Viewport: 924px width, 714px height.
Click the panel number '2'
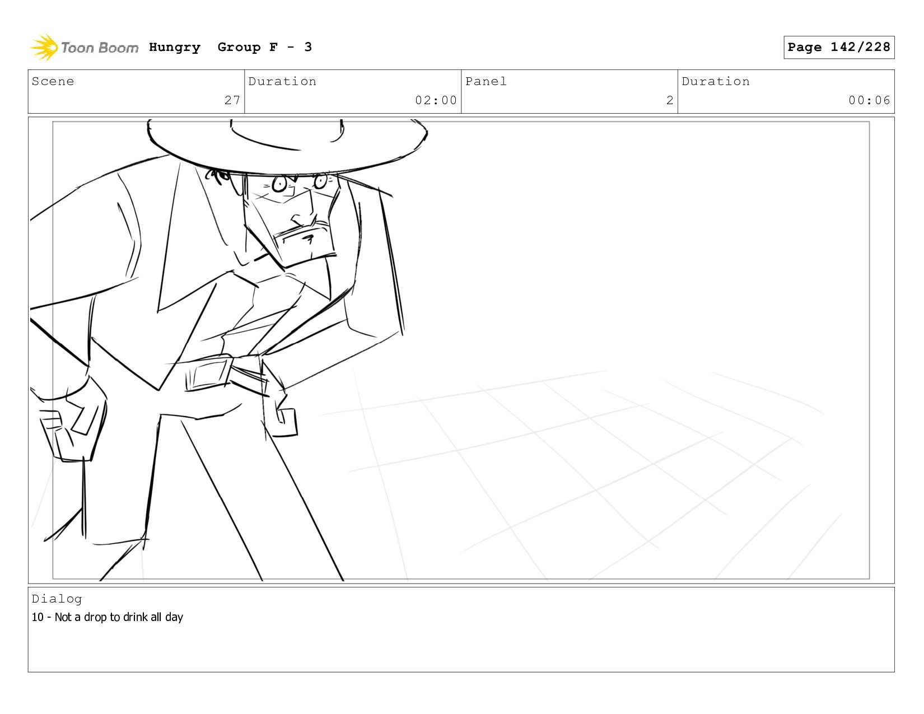[x=670, y=100]
